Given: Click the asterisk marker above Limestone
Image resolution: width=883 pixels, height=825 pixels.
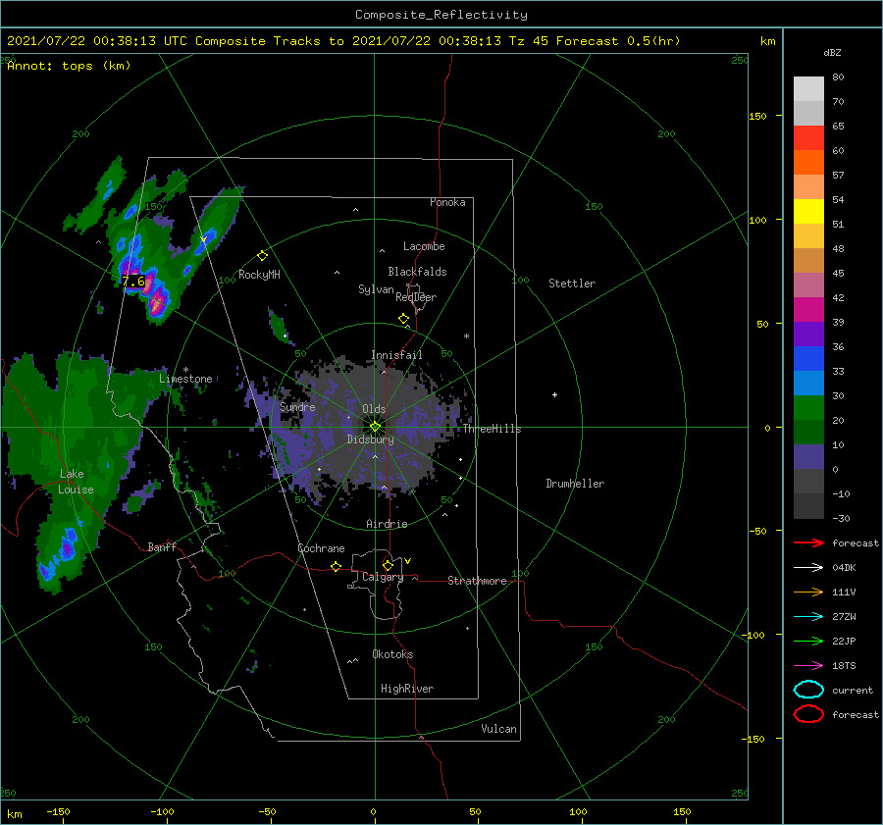Looking at the screenshot, I should click(x=185, y=370).
